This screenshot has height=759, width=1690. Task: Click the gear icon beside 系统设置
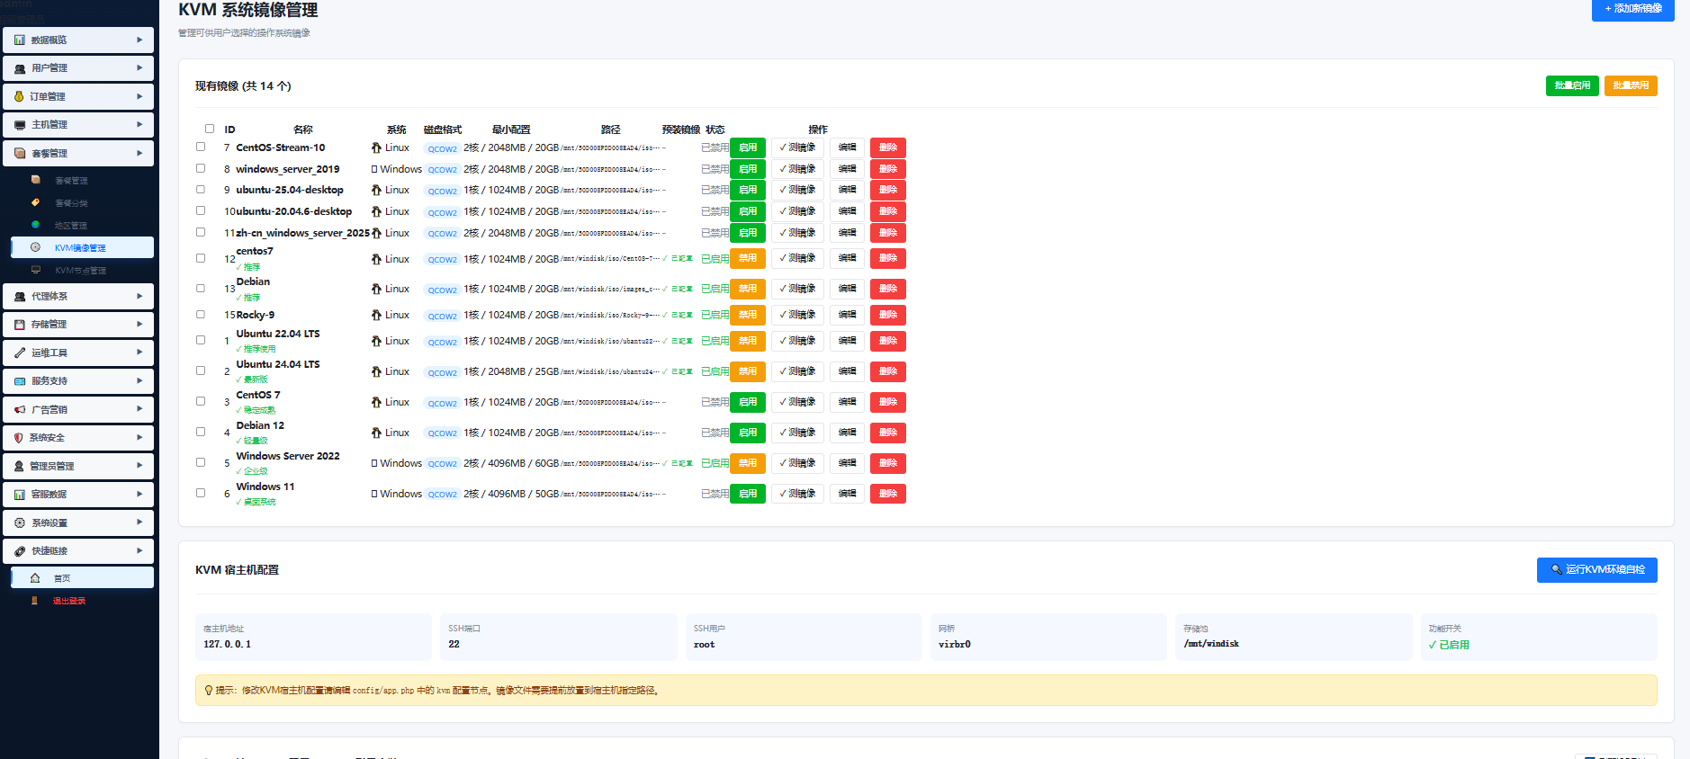[x=20, y=522]
